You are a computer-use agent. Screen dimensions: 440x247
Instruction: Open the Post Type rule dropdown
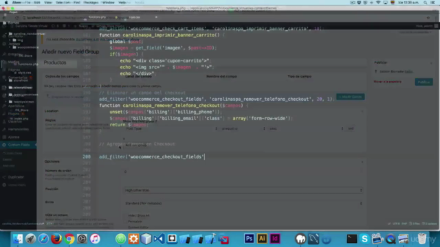(x=171, y=128)
